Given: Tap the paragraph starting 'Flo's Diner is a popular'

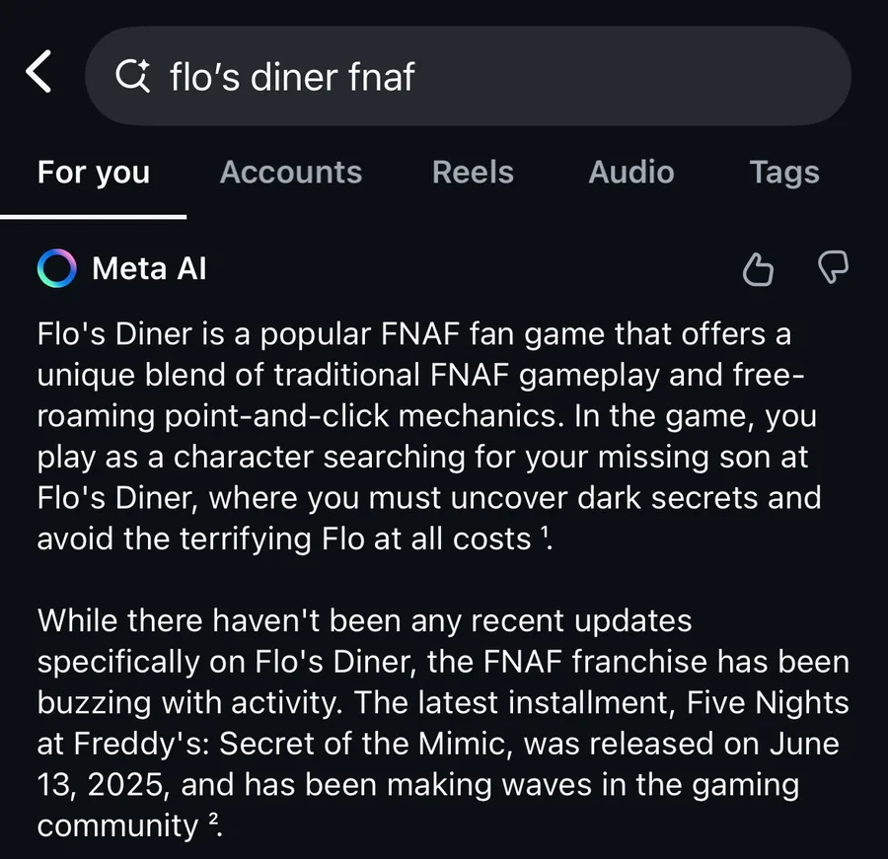Looking at the screenshot, I should [429, 436].
